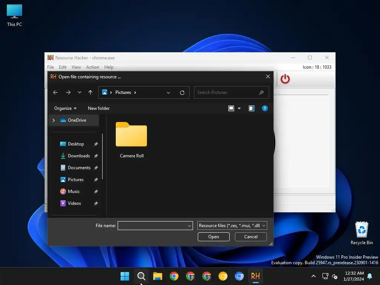Open the Action menu in Resource Hacker
Viewport: 380px width, 285px height.
pyautogui.click(x=92, y=67)
